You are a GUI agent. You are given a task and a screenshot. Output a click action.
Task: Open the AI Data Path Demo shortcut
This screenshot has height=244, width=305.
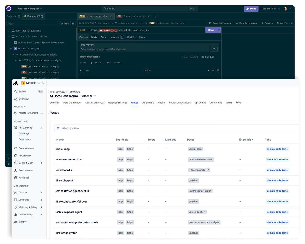point(28,113)
